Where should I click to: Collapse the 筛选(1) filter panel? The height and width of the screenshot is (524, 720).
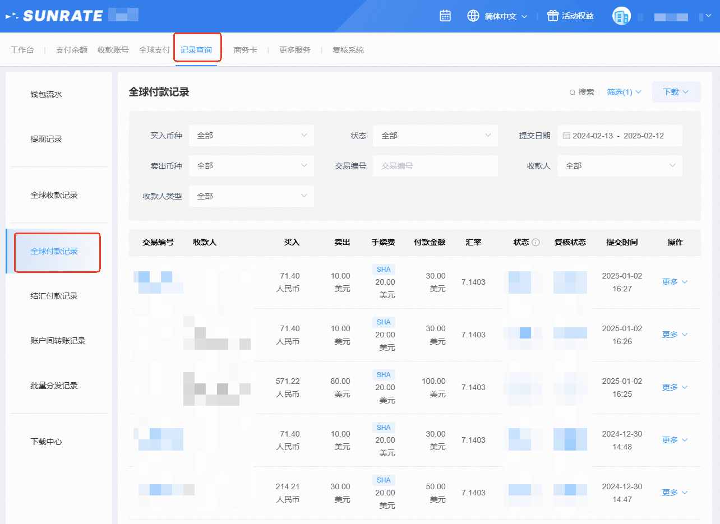(624, 92)
